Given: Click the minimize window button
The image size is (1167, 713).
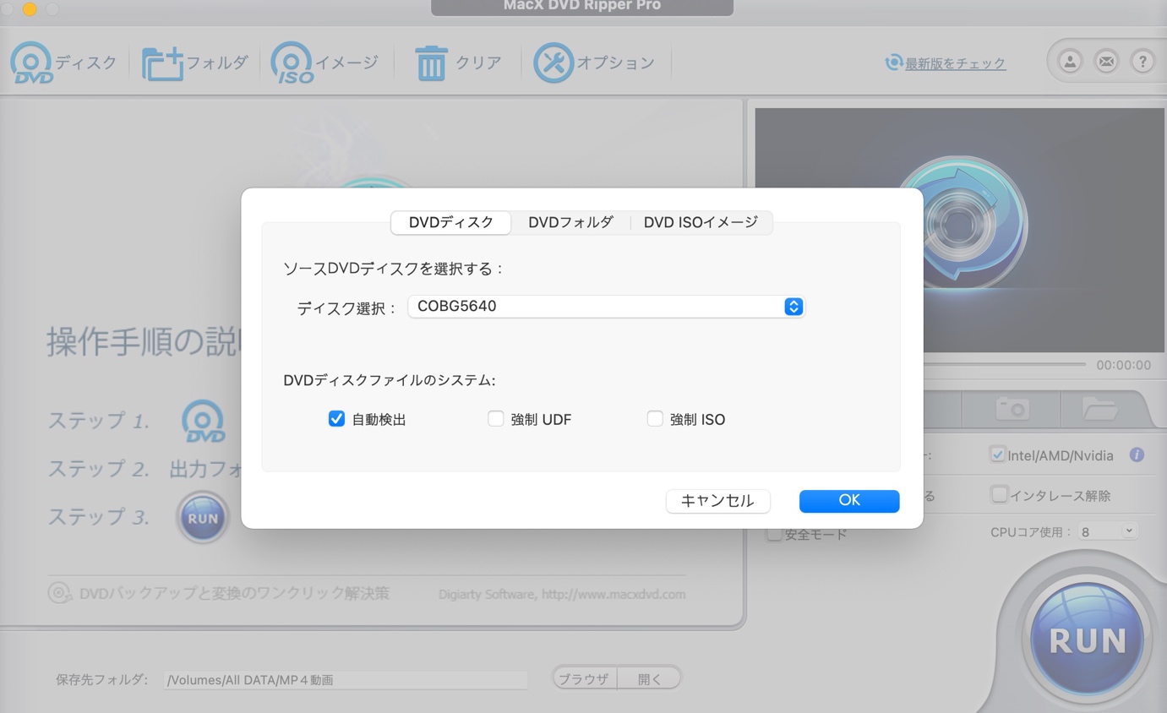Looking at the screenshot, I should point(30,9).
